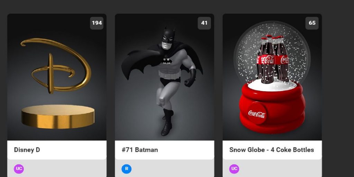Image resolution: width=354 pixels, height=177 pixels.
Task: Open the Coke bottles inside the snow globe
Action: click(x=272, y=59)
